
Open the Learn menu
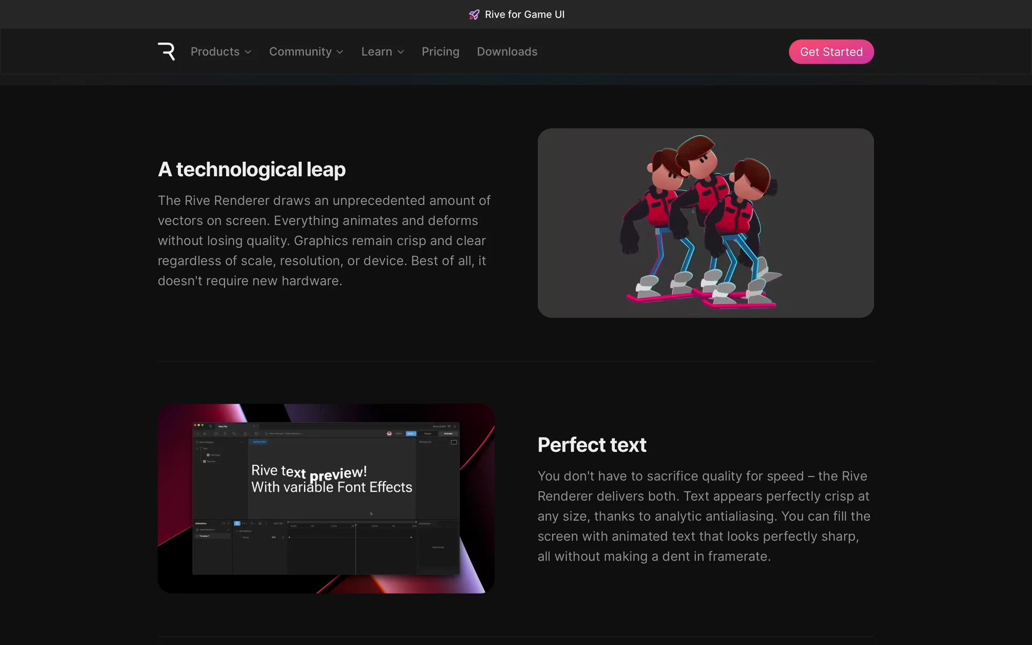coord(376,52)
